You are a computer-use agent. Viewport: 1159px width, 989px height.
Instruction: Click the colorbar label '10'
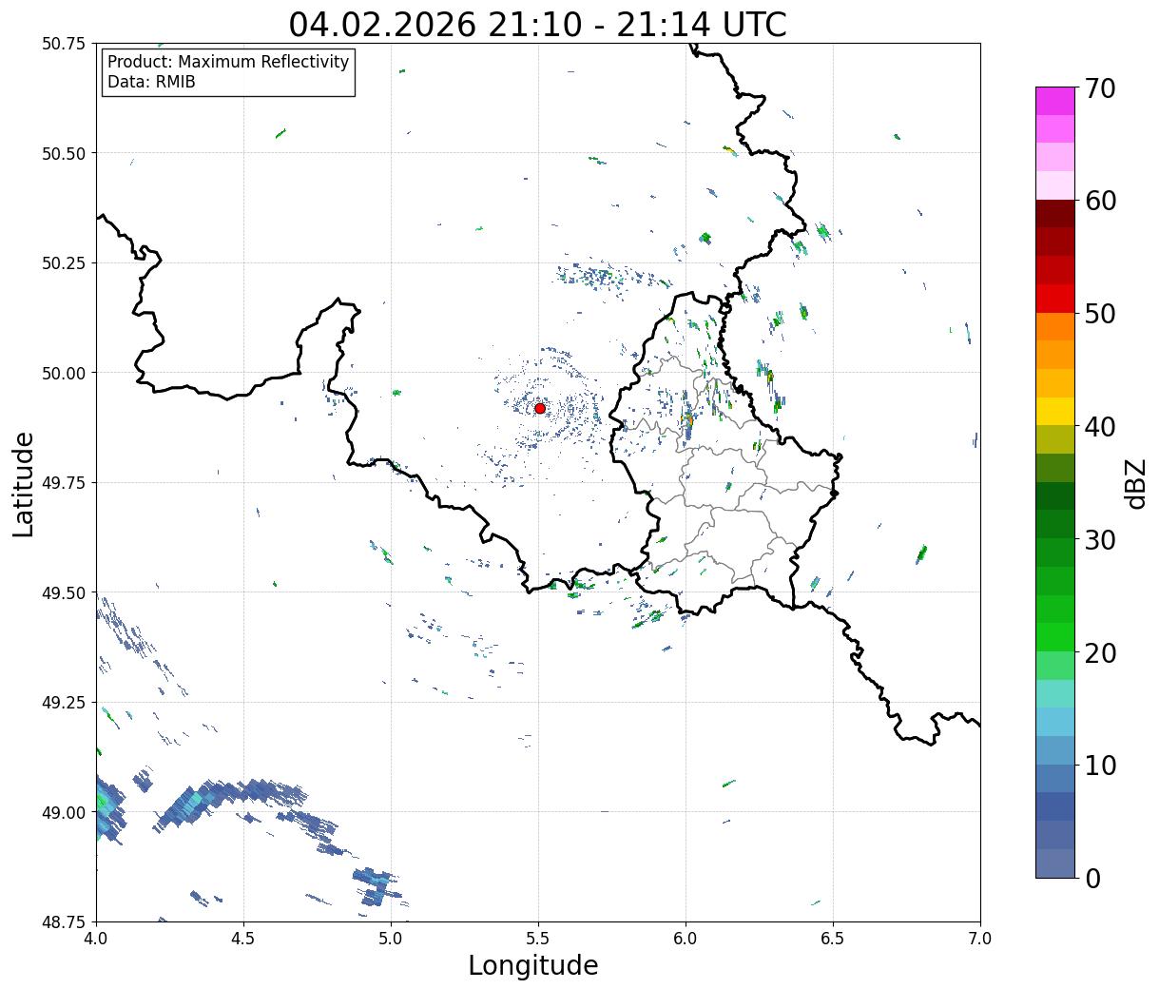(1100, 765)
